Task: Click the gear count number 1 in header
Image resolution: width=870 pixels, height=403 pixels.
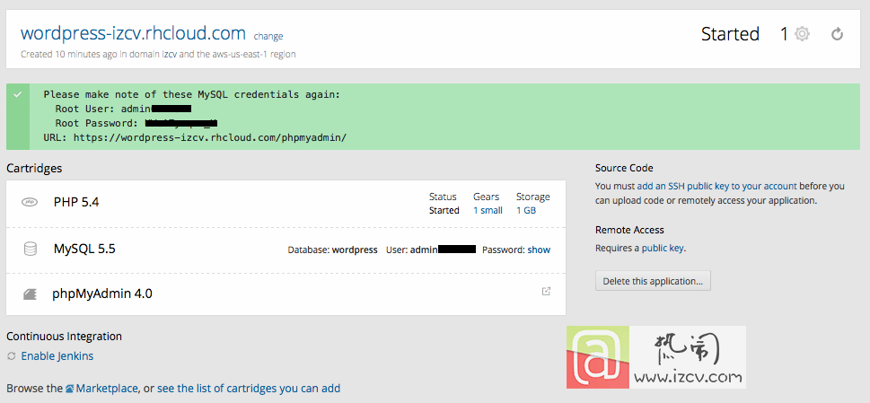Action: pyautogui.click(x=784, y=34)
